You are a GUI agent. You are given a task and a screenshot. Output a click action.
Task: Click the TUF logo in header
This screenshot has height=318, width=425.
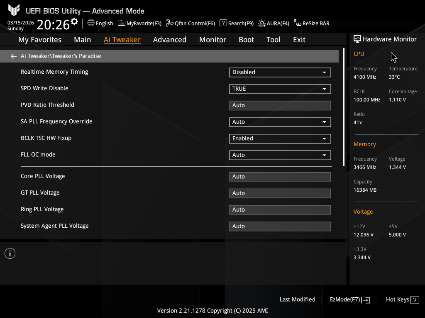click(14, 10)
